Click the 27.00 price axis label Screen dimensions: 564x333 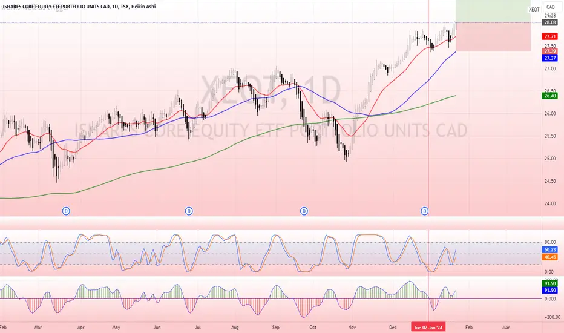click(550, 68)
